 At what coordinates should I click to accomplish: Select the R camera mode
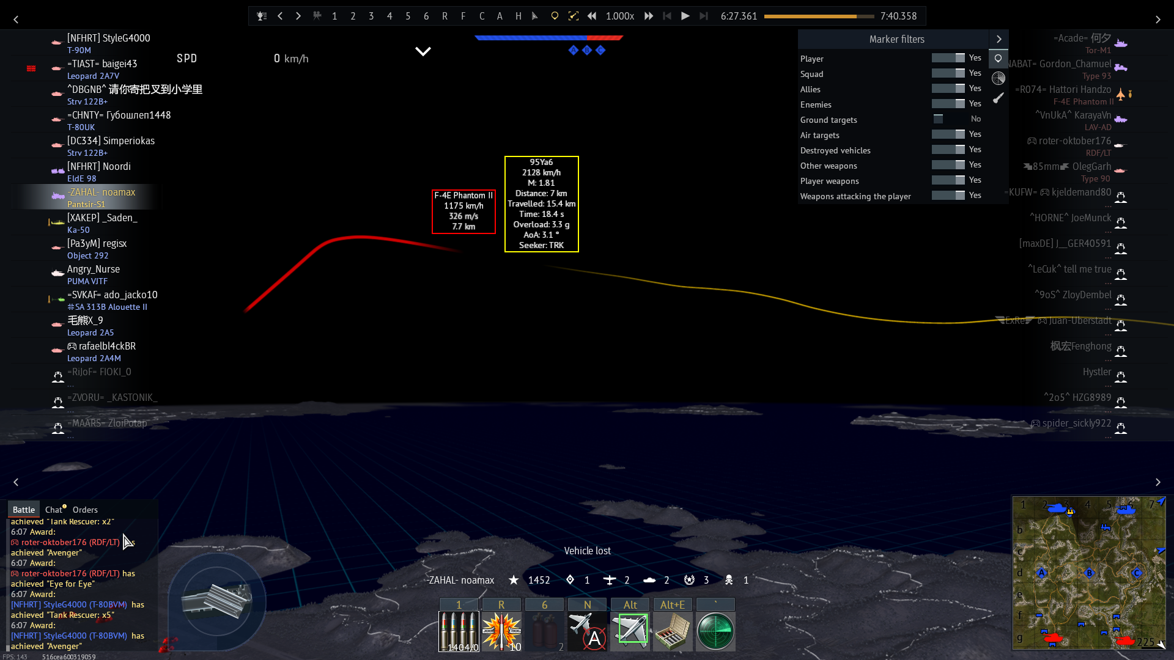(x=445, y=16)
